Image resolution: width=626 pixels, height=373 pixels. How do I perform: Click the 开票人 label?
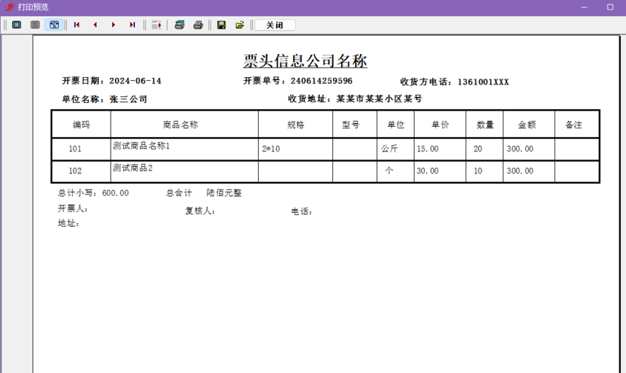(x=73, y=208)
